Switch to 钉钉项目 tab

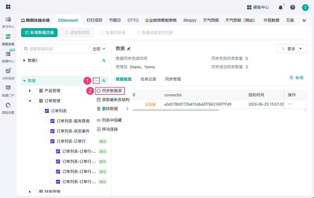coord(94,20)
